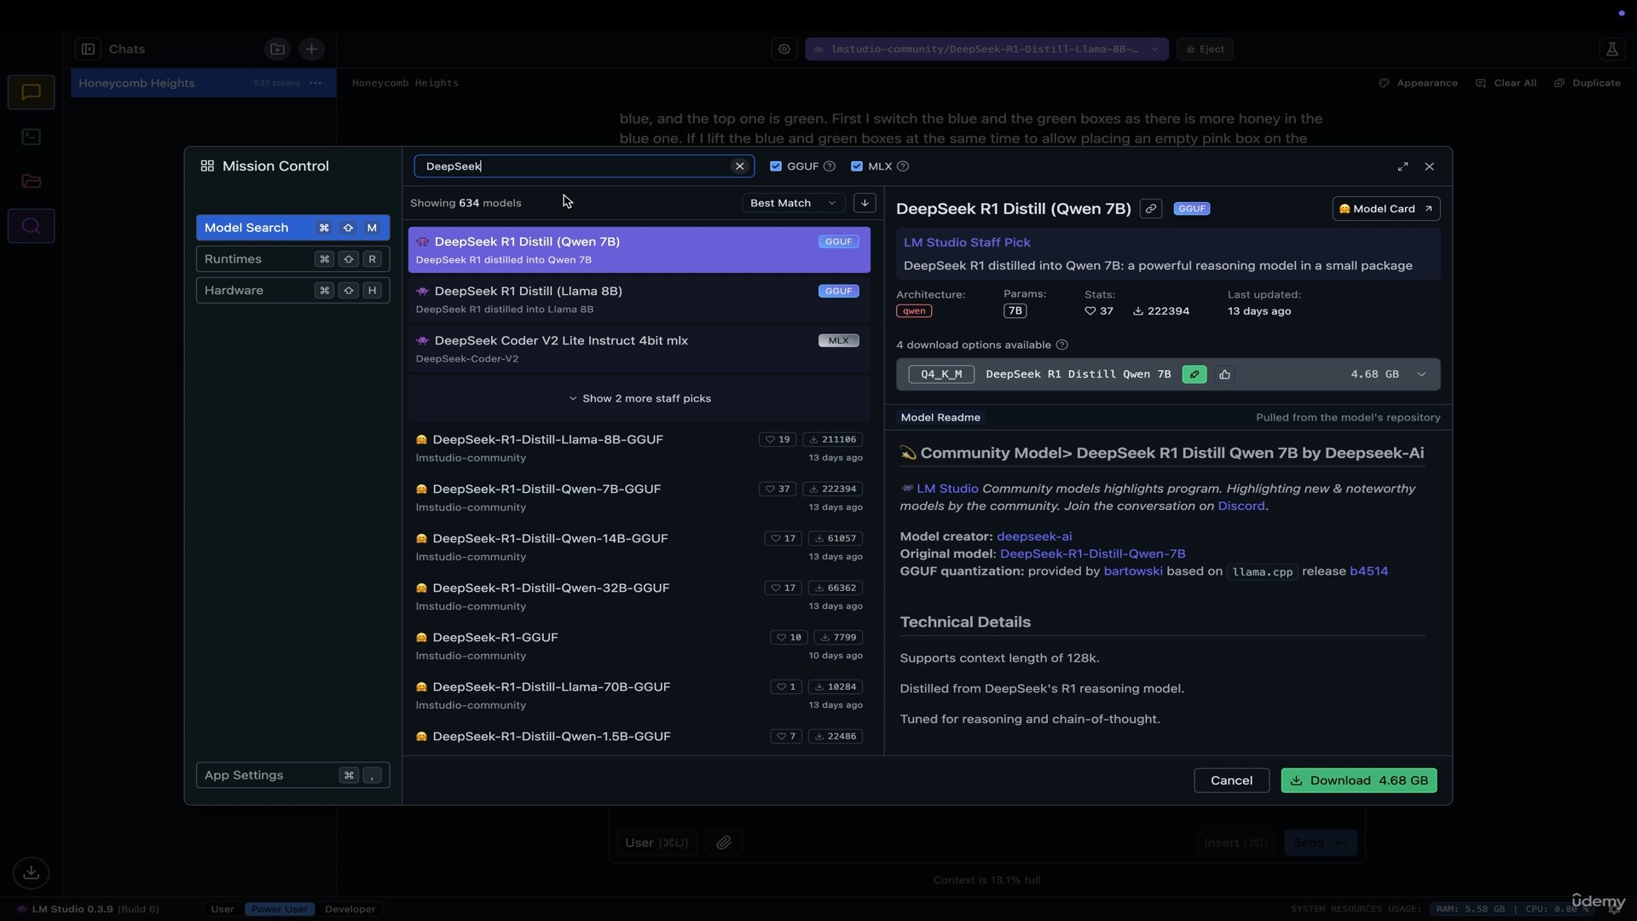Screen dimensions: 1637x921
Task: Open the Discord link in readme
Action: (1241, 506)
